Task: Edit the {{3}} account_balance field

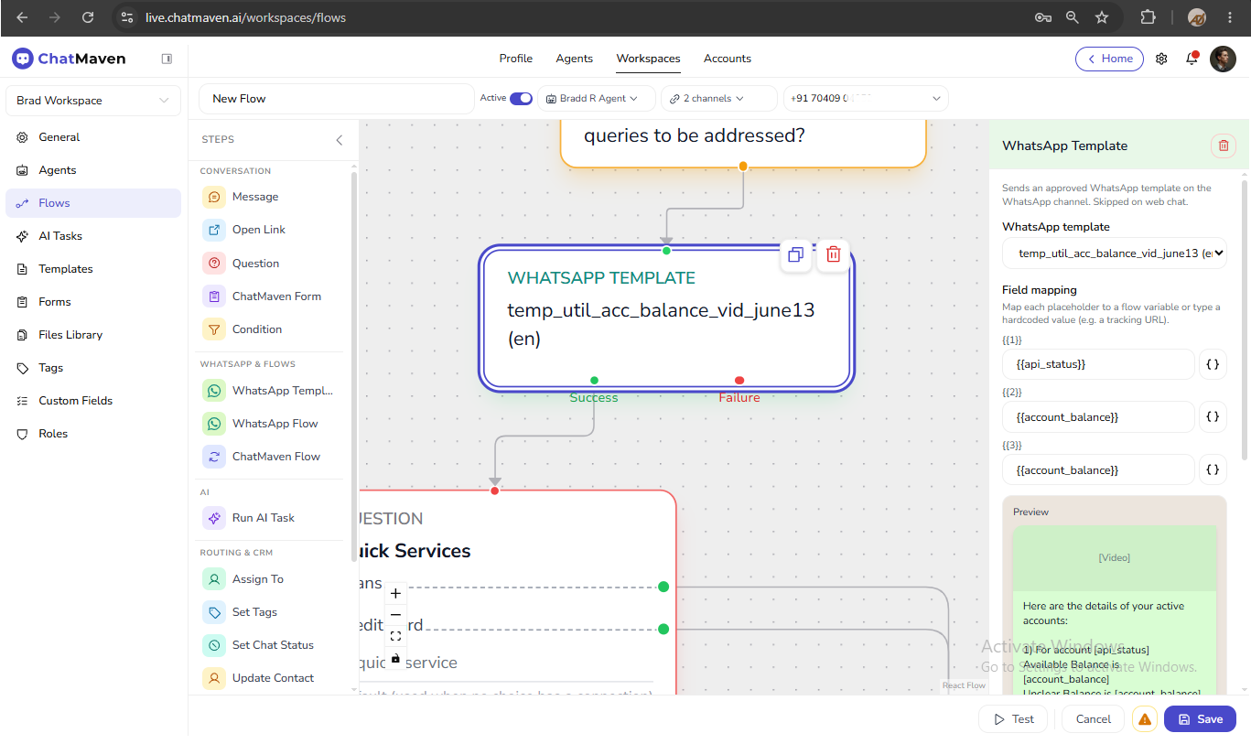Action: point(1098,470)
